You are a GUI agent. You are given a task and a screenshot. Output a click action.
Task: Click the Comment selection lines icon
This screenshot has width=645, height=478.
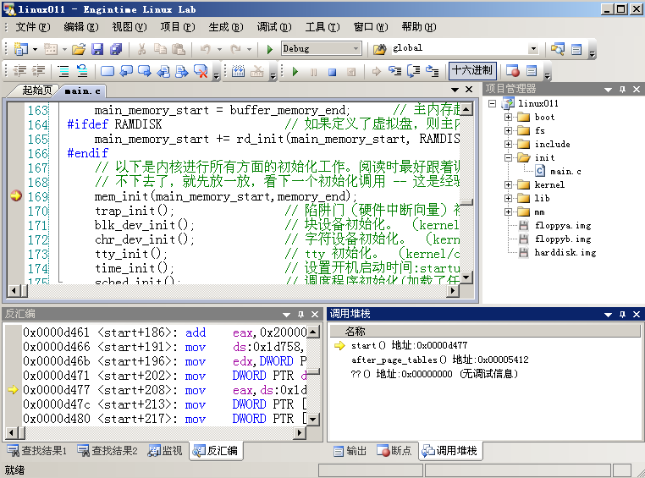point(63,71)
